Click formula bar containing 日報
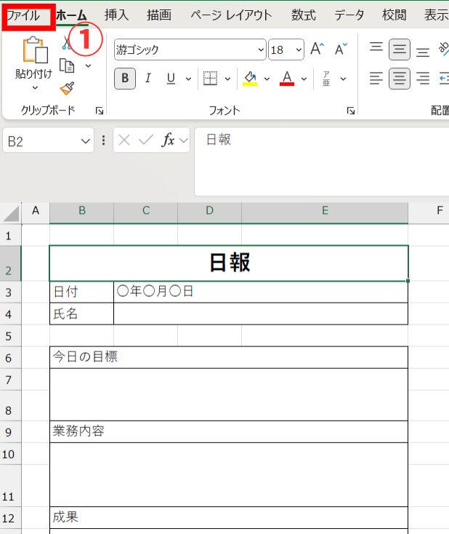449x534 pixels. (322, 162)
